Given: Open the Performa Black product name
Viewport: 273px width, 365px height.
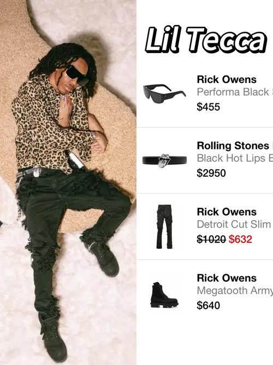Looking at the screenshot, I should pyautogui.click(x=235, y=92).
